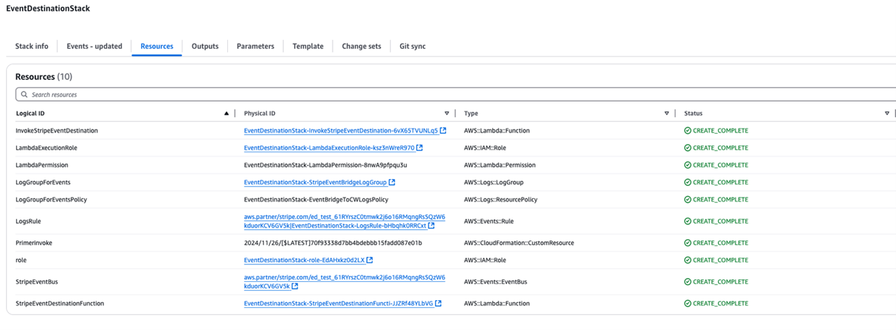The width and height of the screenshot is (896, 330).
Task: Click AWS::Events::EventBus type cell
Action: pos(495,282)
